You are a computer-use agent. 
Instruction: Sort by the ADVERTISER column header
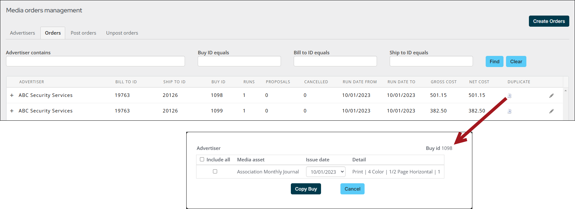point(32,82)
